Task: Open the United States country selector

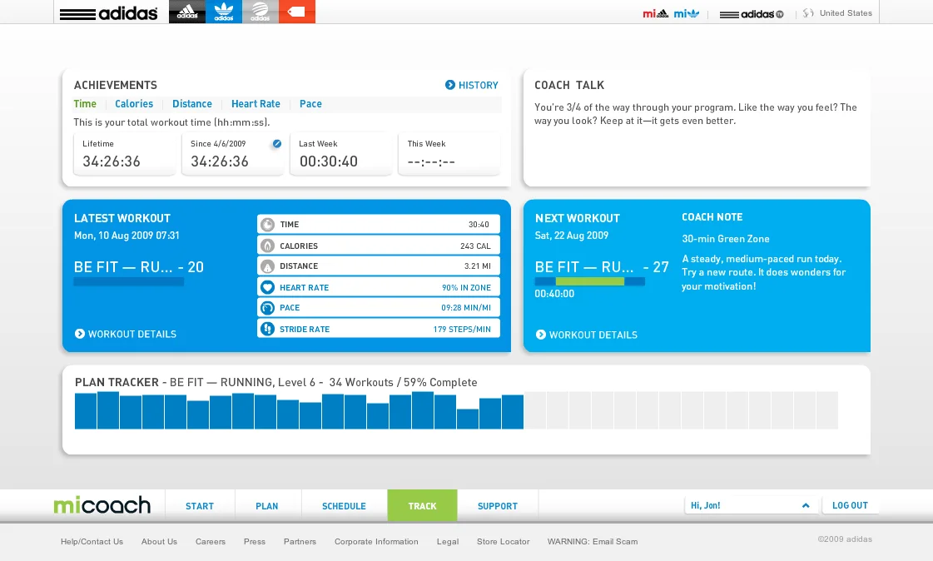Action: coord(846,13)
